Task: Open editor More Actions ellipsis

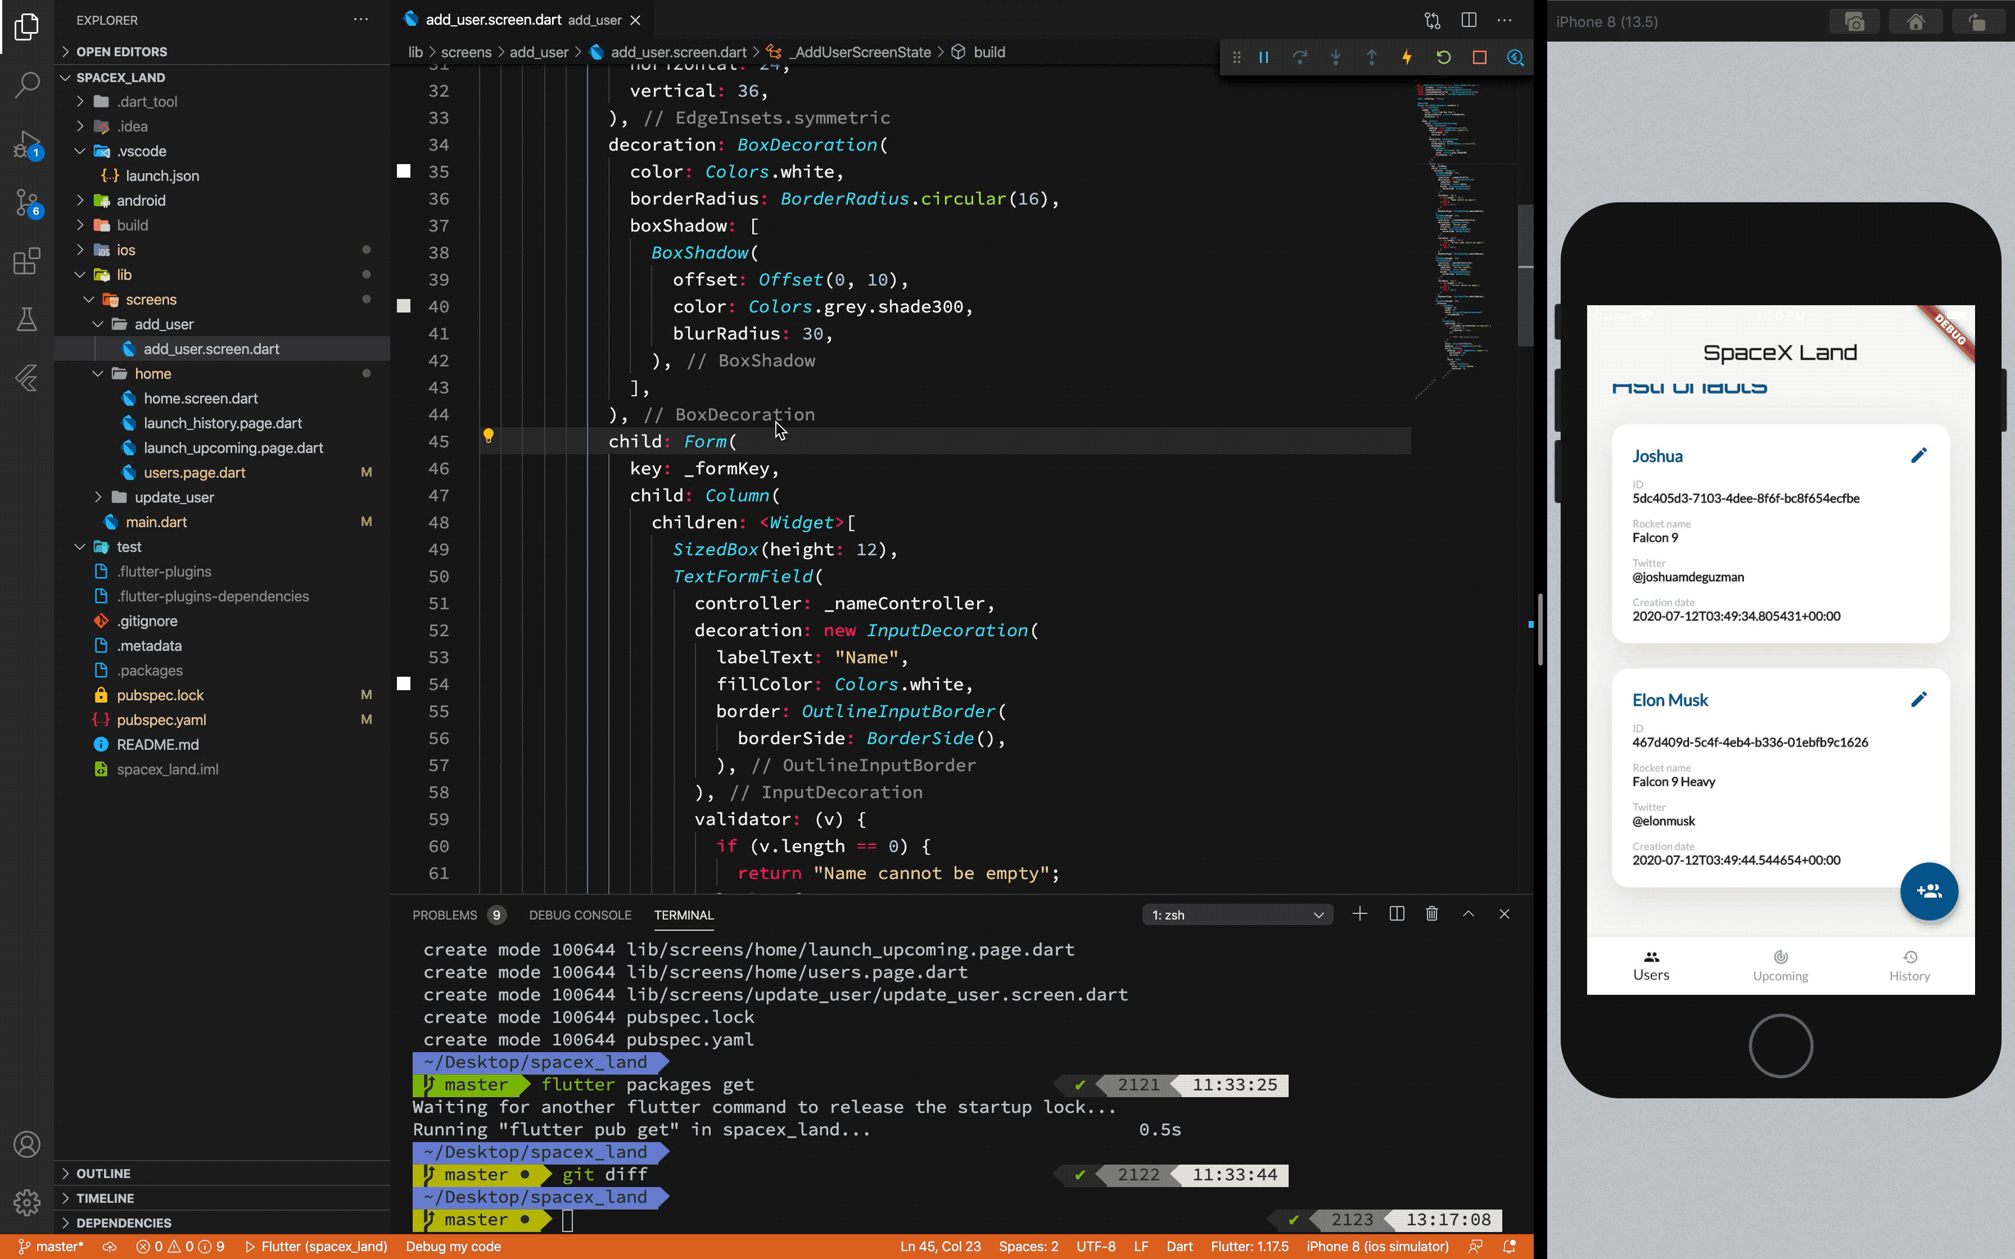Action: [x=1505, y=20]
